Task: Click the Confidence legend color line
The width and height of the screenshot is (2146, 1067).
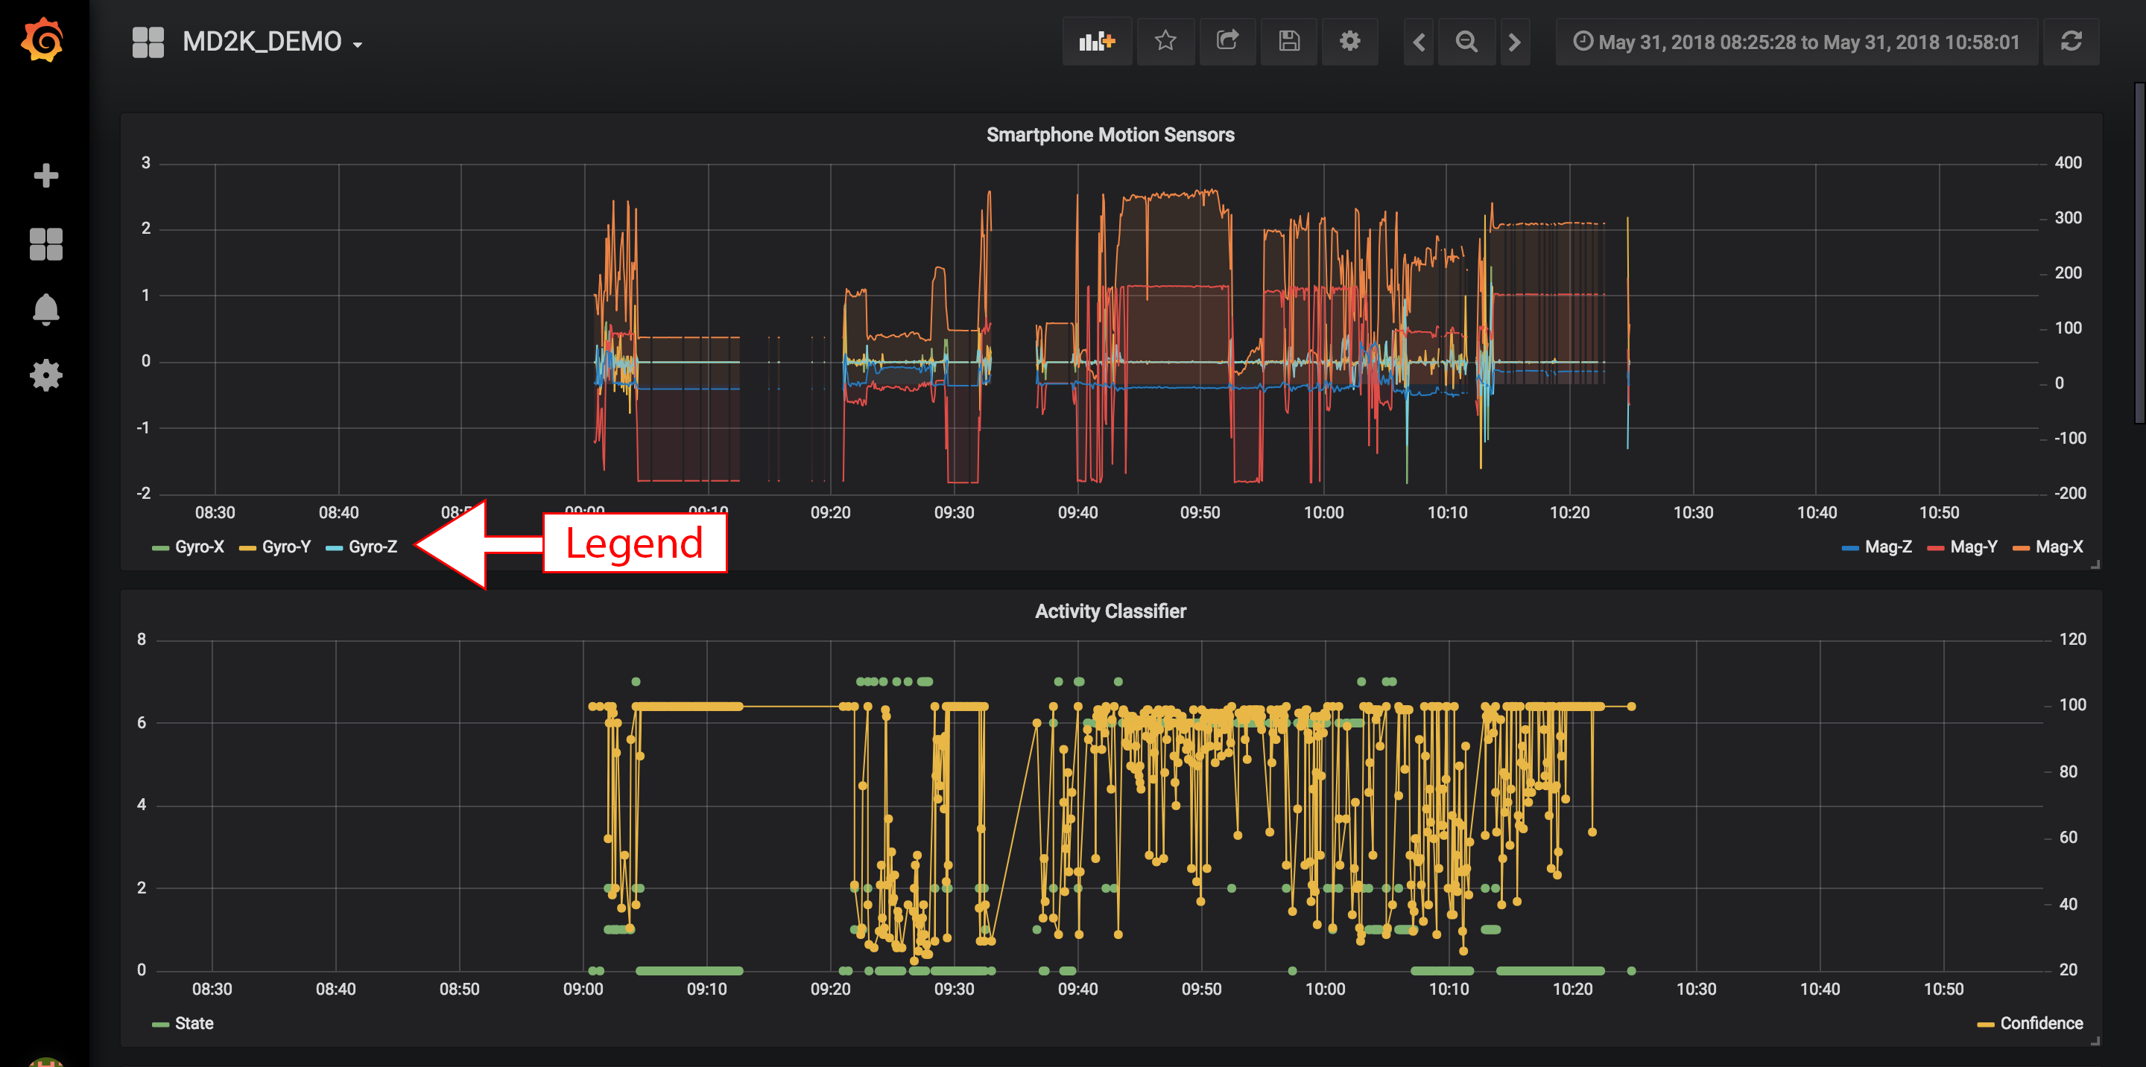Action: point(1984,1025)
